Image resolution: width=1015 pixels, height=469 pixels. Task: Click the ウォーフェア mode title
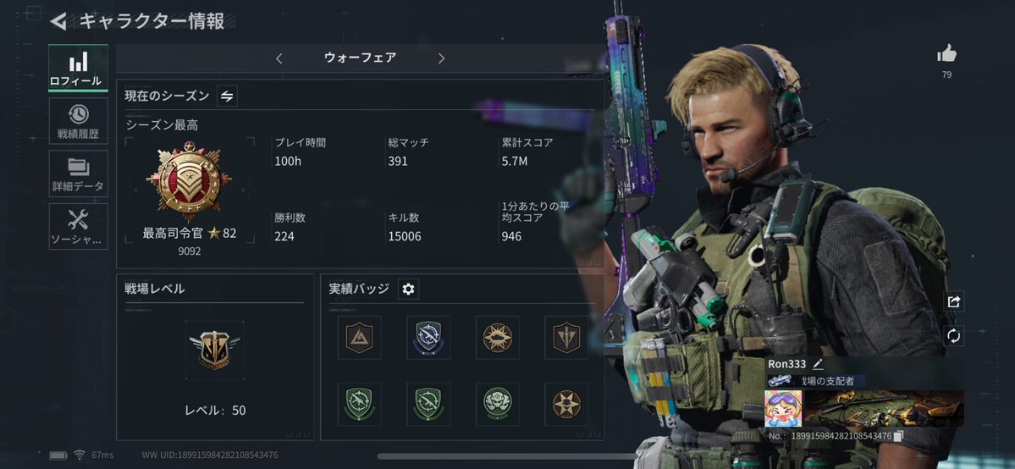pyautogui.click(x=360, y=58)
